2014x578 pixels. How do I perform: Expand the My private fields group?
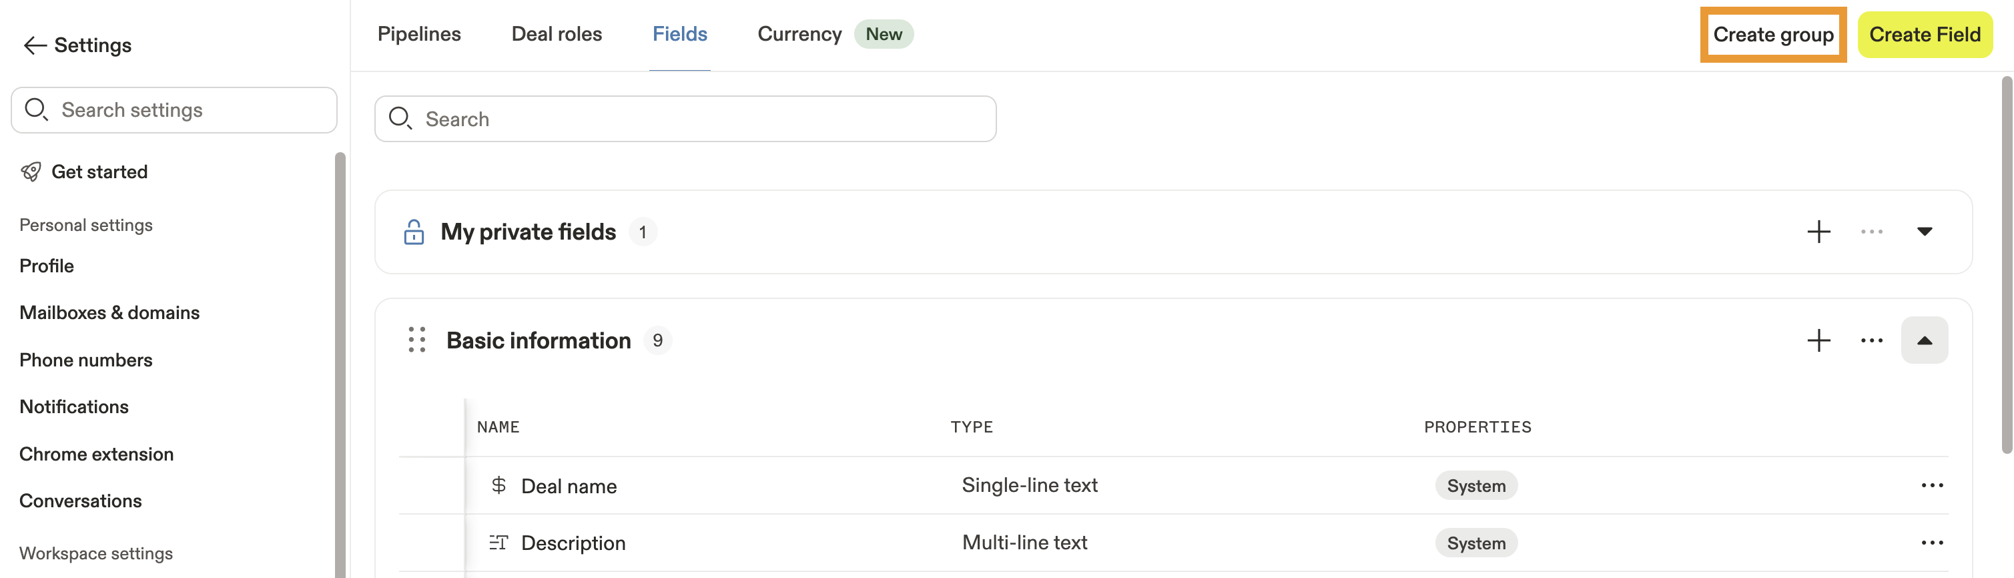point(1924,232)
